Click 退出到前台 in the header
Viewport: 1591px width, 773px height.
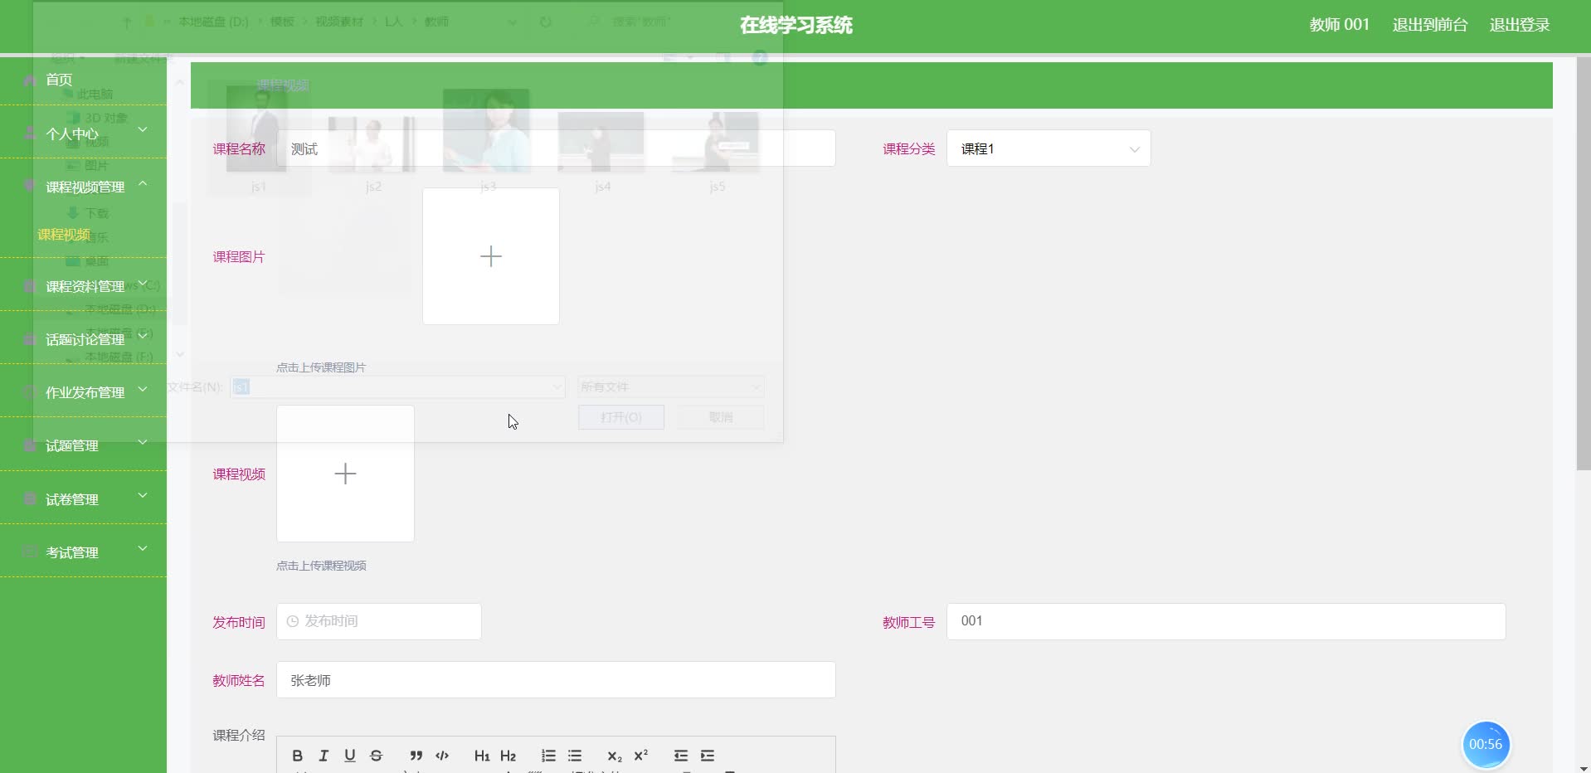[x=1429, y=25]
